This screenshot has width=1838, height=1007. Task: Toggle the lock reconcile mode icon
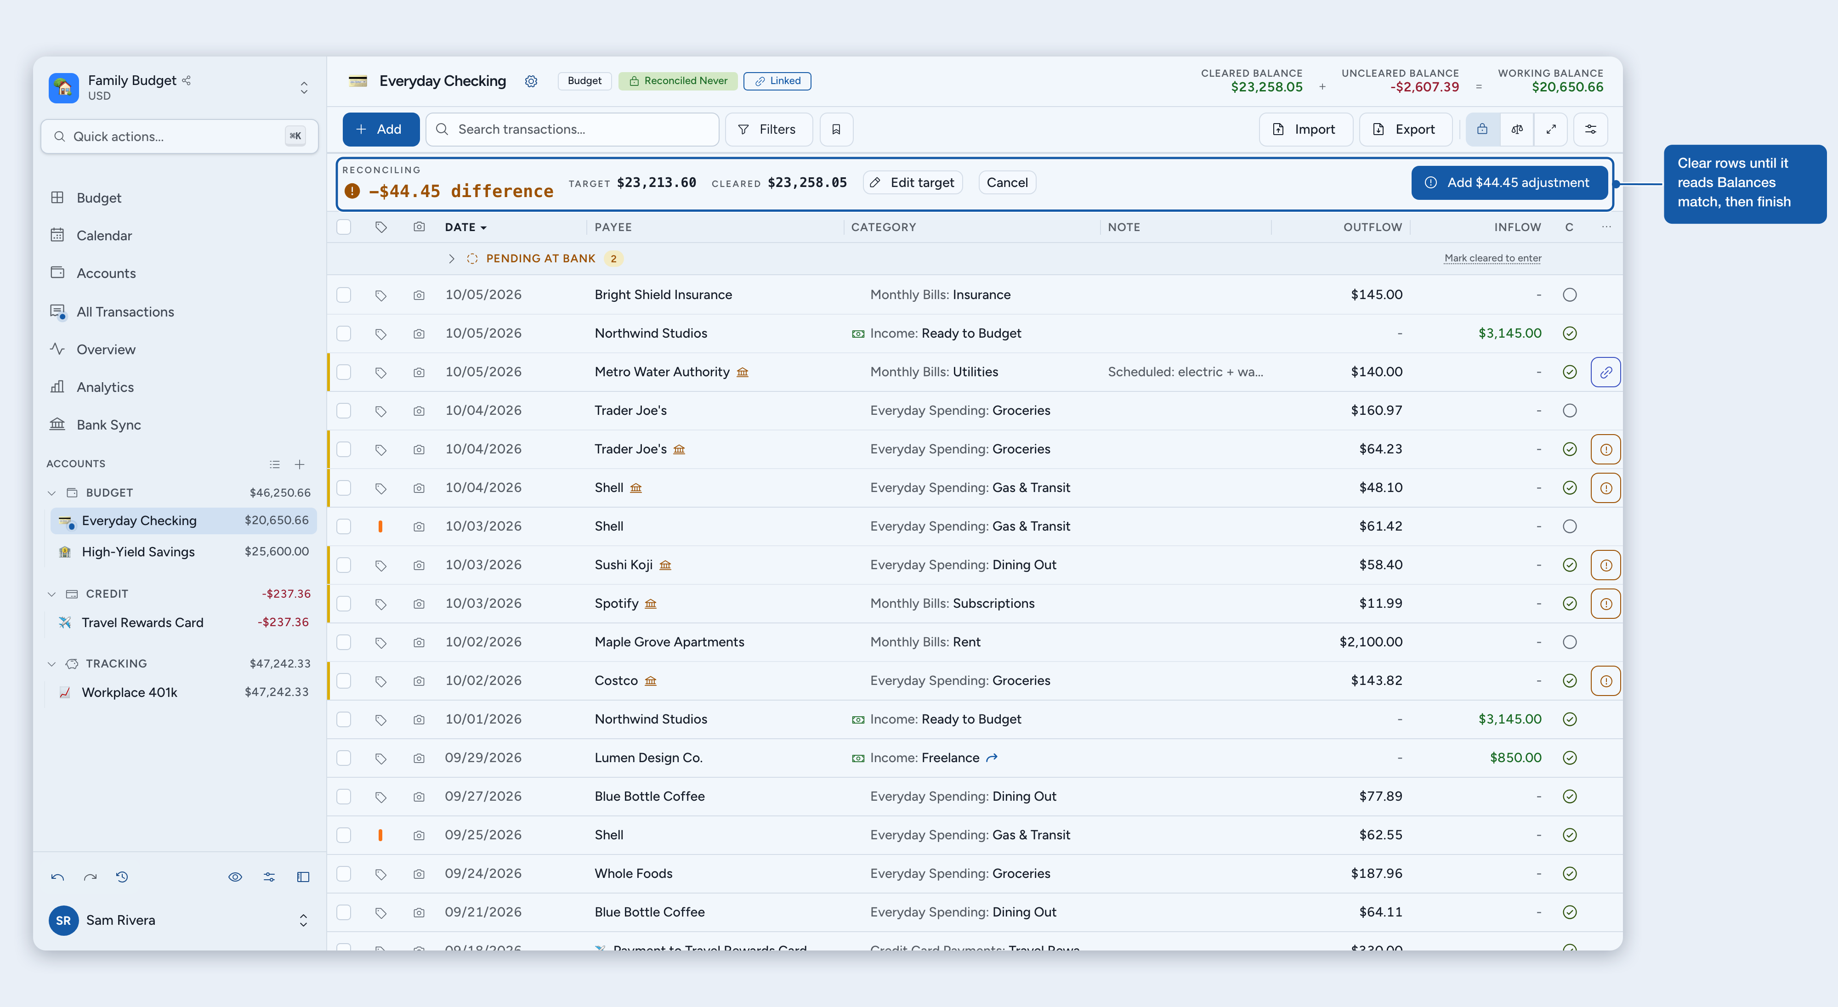[1482, 129]
